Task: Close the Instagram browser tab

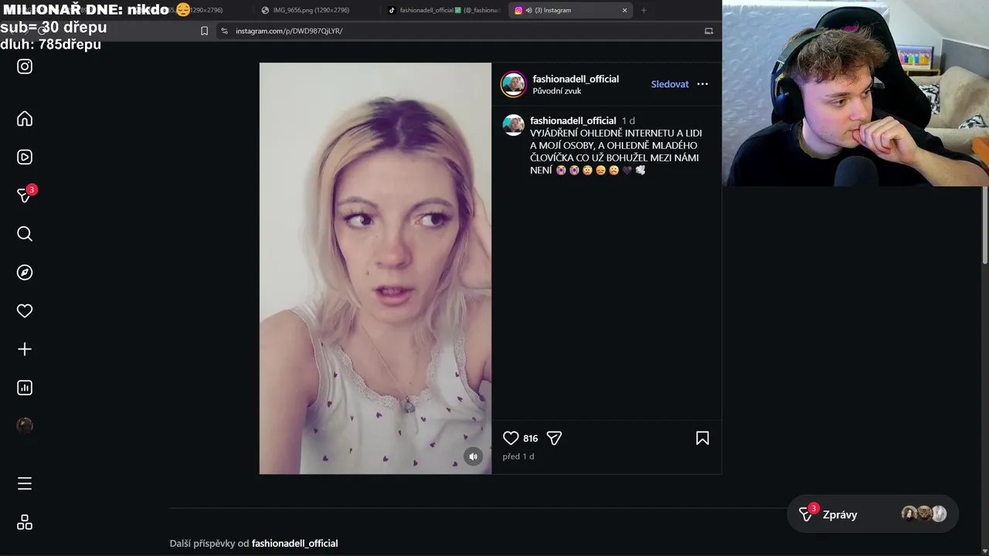Action: [x=624, y=10]
